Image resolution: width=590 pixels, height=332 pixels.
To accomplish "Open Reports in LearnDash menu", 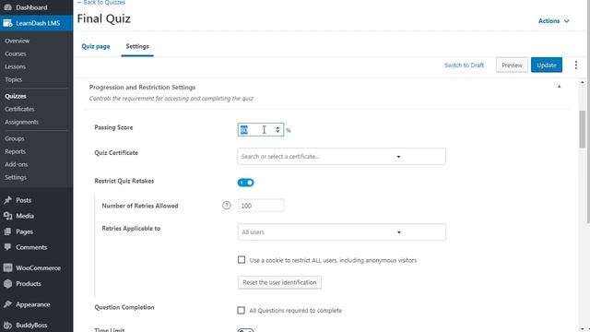I will point(16,151).
